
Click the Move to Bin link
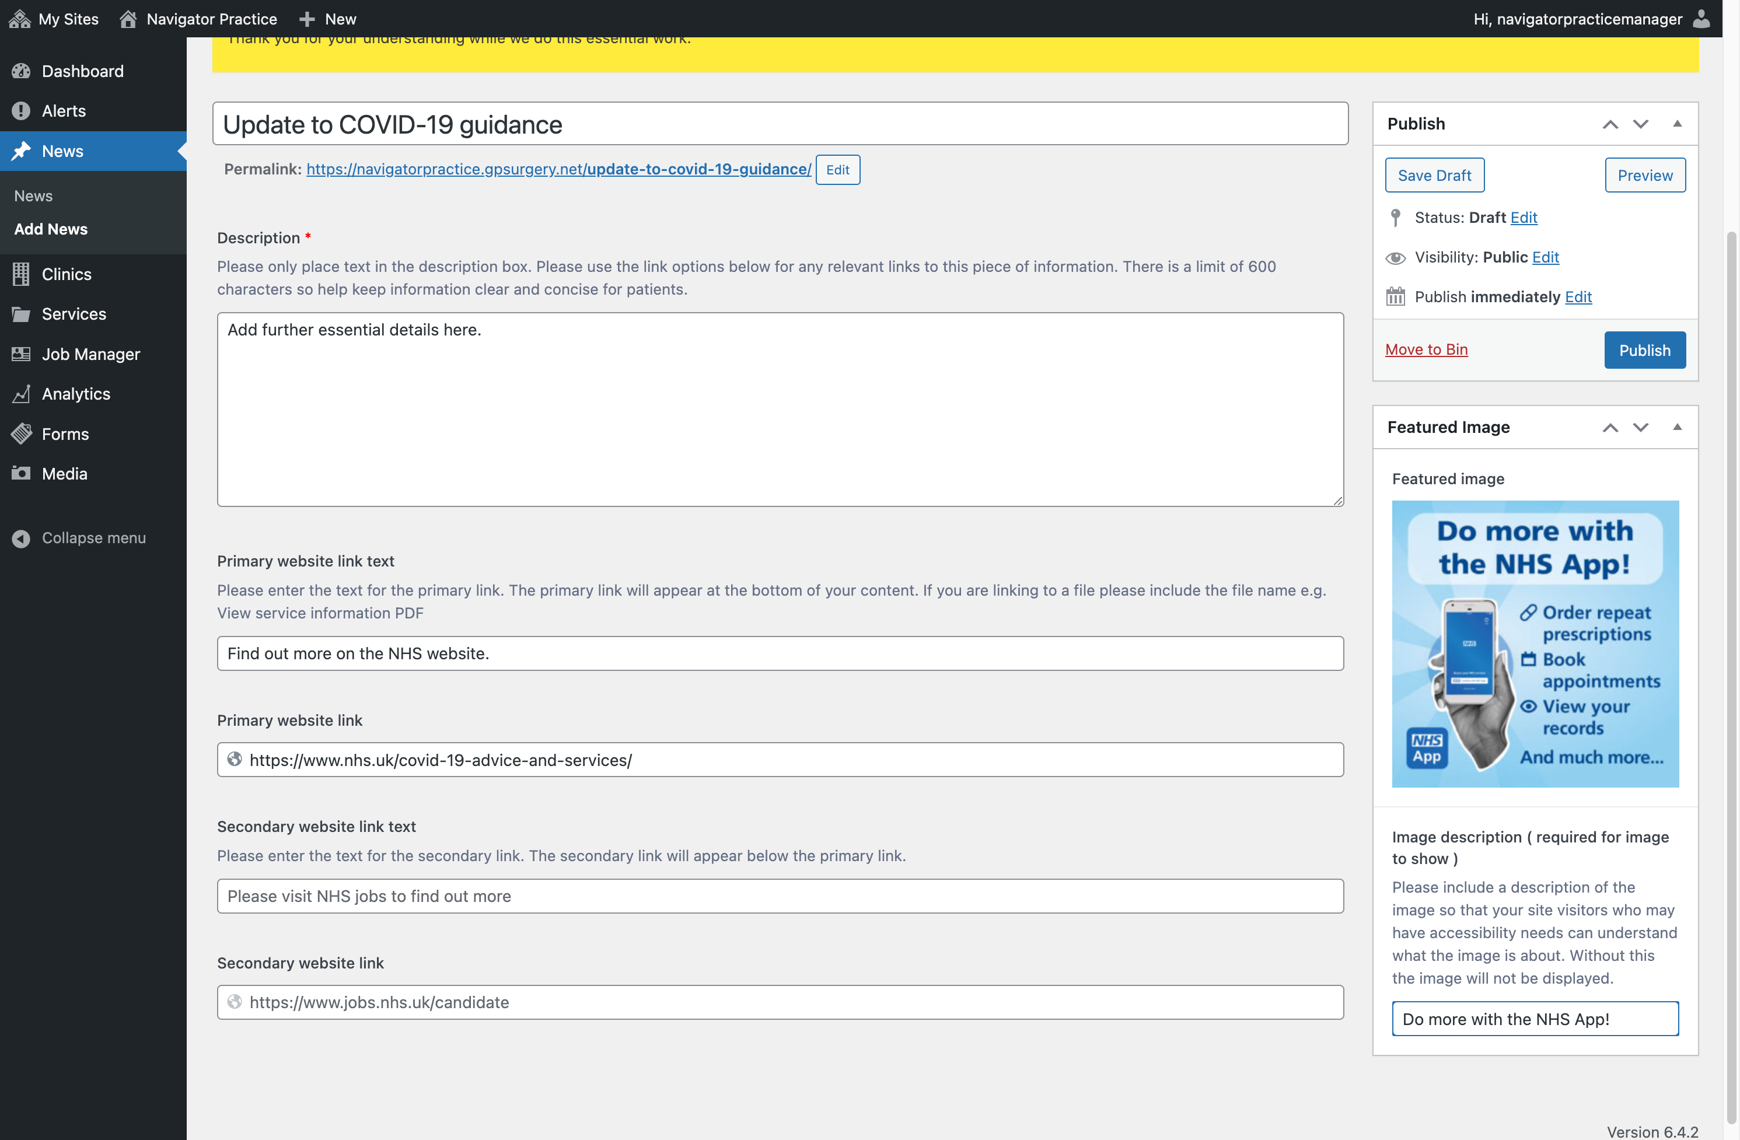1426,349
